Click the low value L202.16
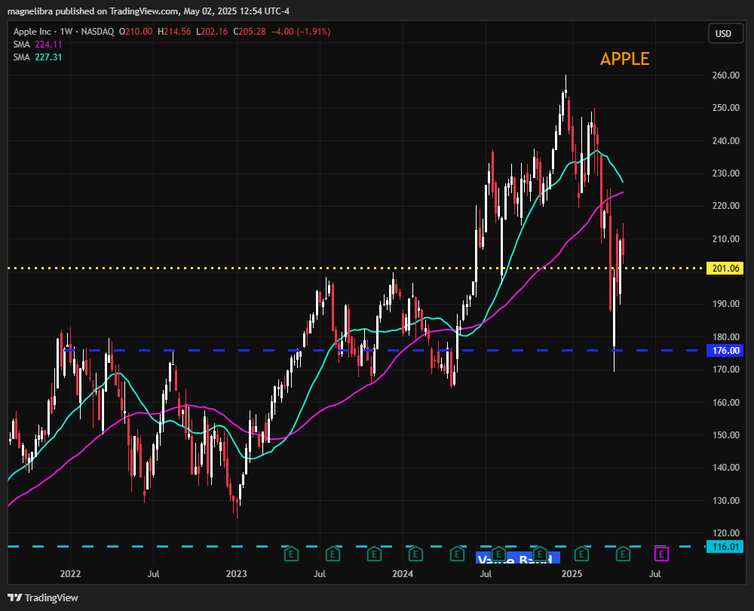Screen dimensions: 754x611 [x=212, y=32]
